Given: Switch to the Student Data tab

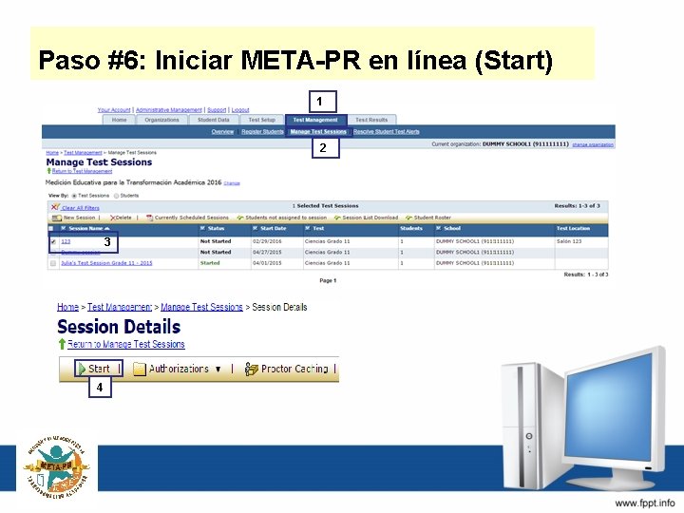Looking at the screenshot, I should click(214, 120).
